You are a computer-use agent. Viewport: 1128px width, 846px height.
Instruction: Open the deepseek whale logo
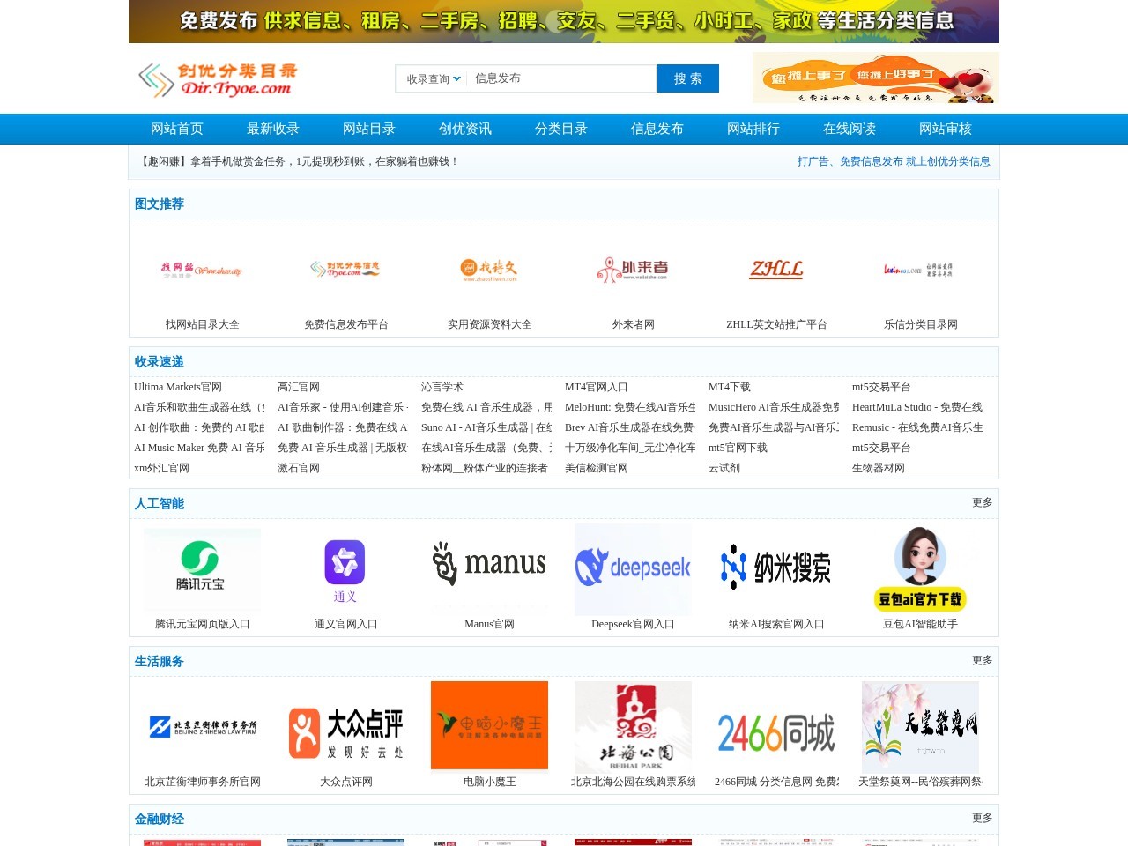tap(633, 569)
